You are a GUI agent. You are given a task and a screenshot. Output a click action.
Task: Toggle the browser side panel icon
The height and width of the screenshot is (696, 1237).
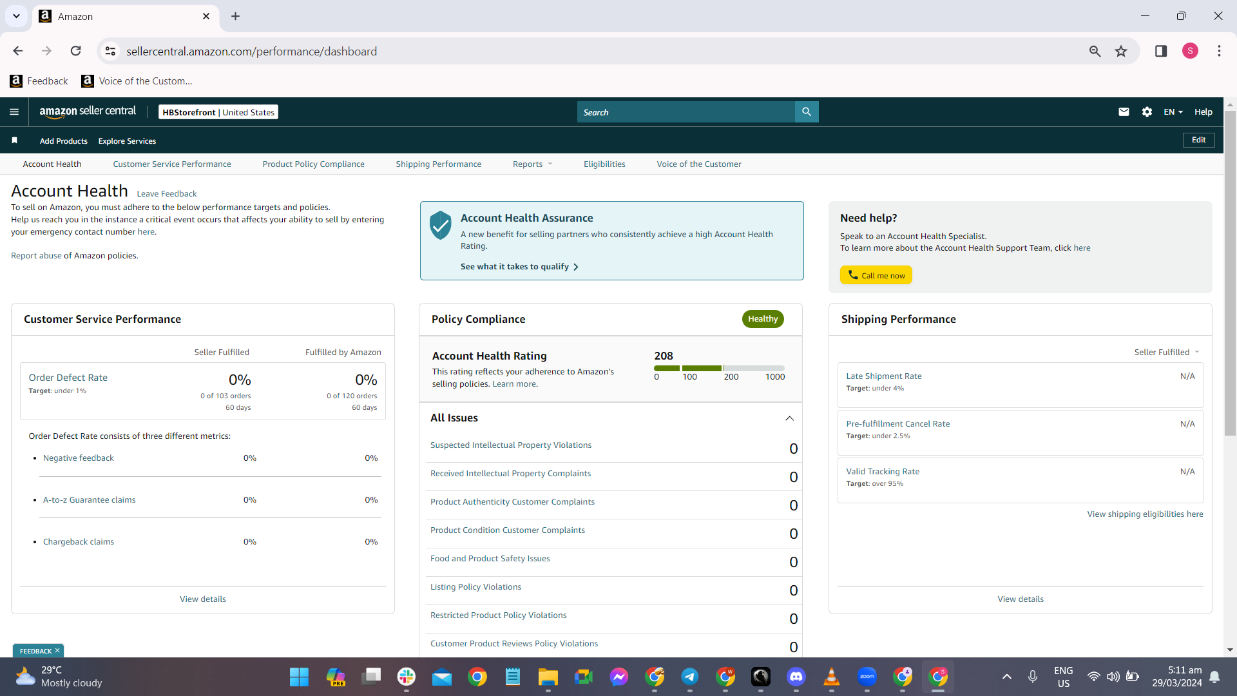tap(1161, 51)
